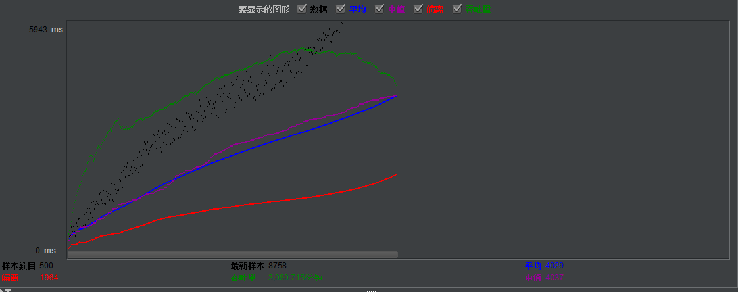738x292 pixels.
Task: Disable the red 偏离 checkbox
Action: click(418, 9)
